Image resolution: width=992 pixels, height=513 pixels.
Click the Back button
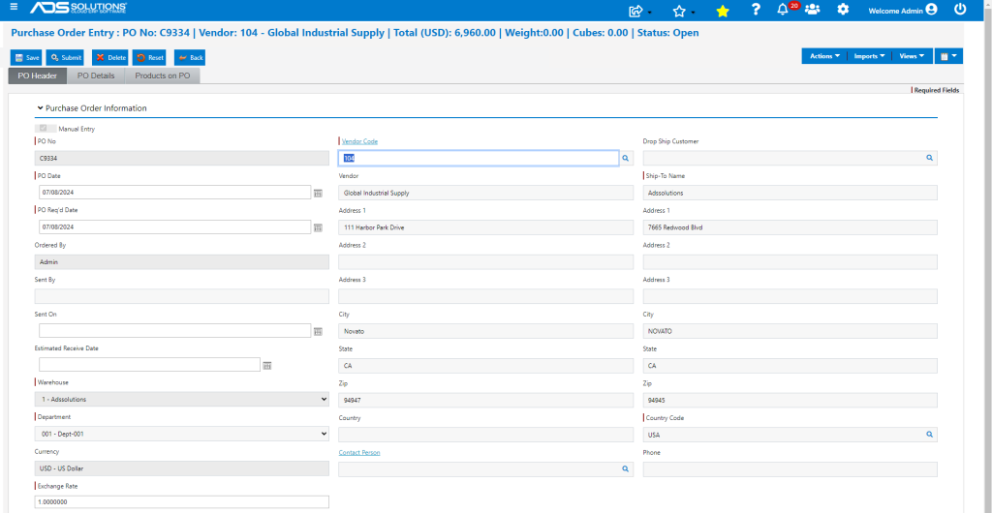pos(190,57)
